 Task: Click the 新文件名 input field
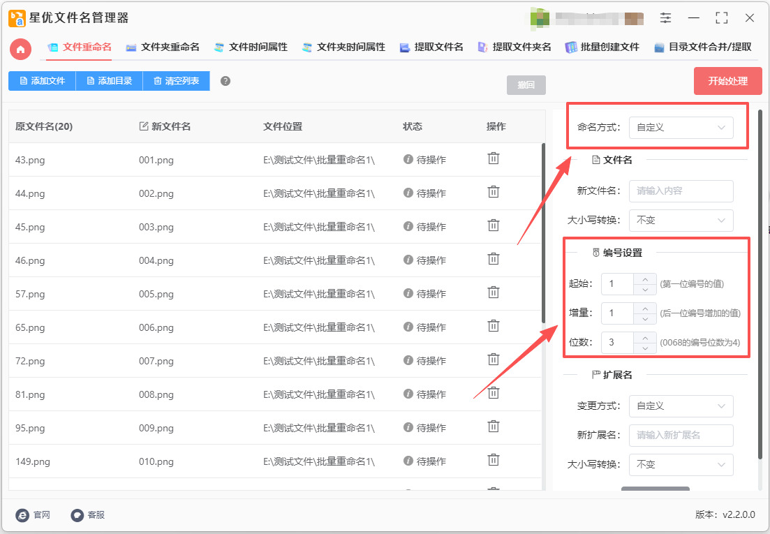coord(681,191)
